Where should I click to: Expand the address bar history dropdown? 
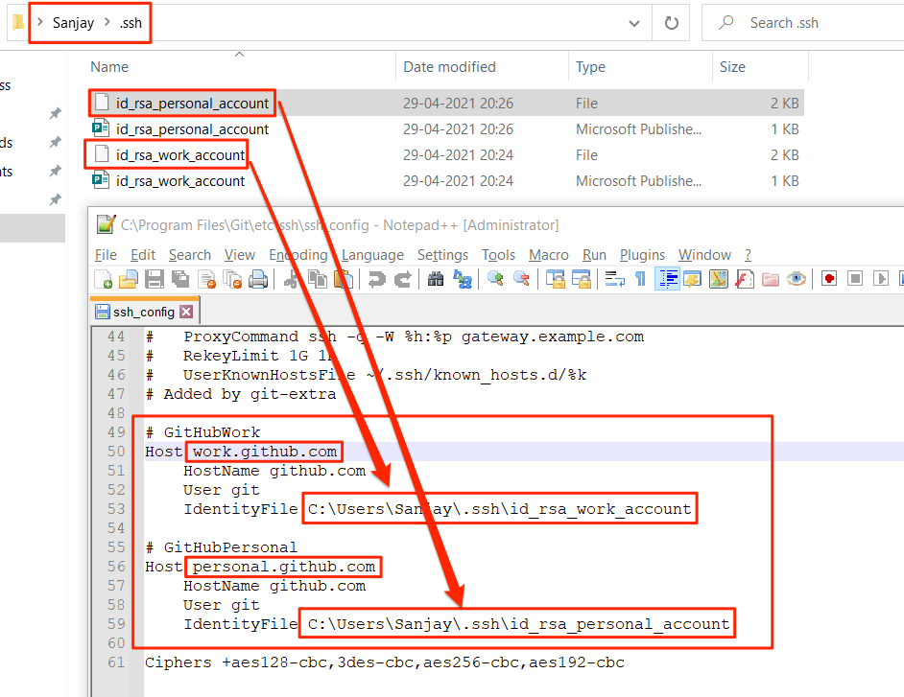pyautogui.click(x=634, y=23)
